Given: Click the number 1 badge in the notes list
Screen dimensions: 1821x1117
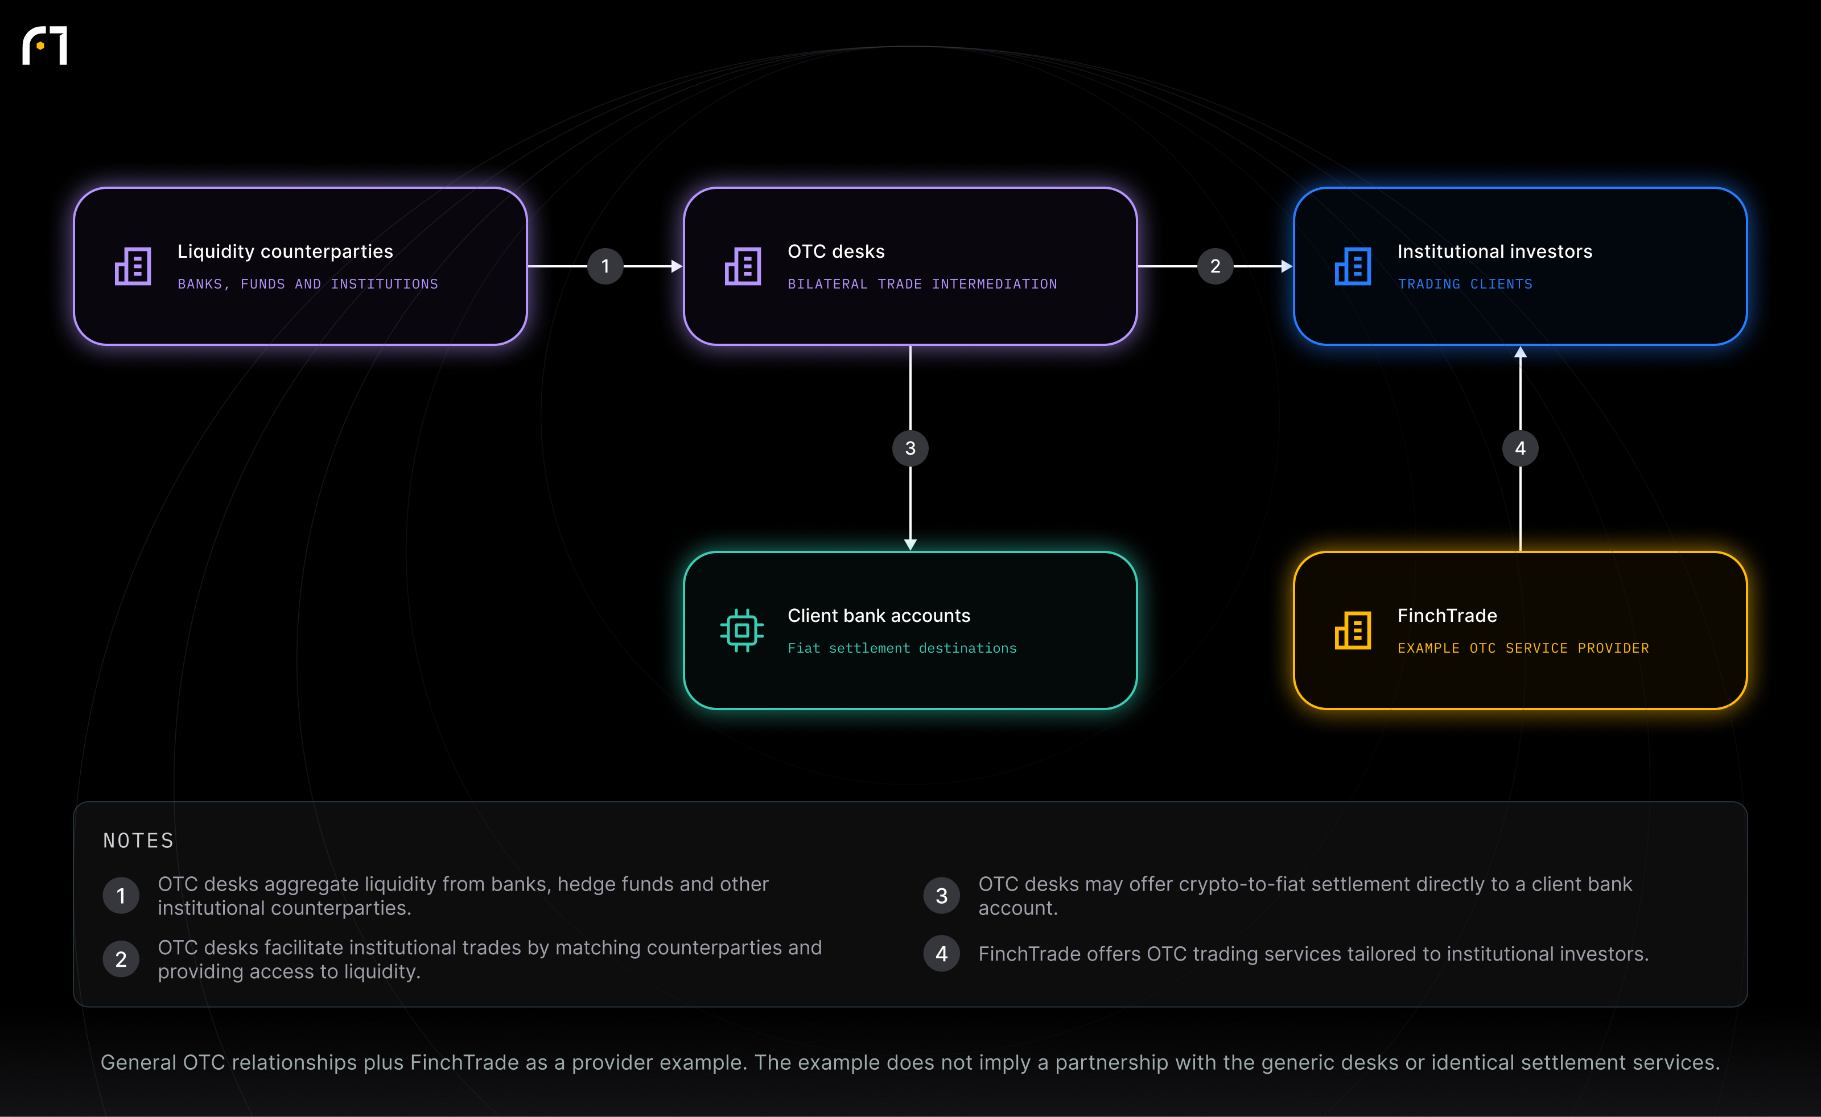Looking at the screenshot, I should pos(121,896).
